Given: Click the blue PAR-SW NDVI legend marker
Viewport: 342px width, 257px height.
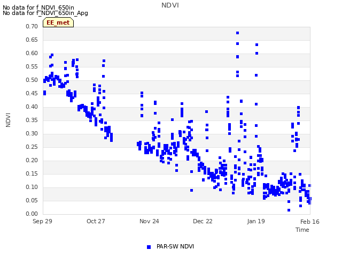Looking at the screenshot, I should 149,247.
